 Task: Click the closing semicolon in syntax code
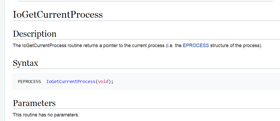click(x=112, y=81)
